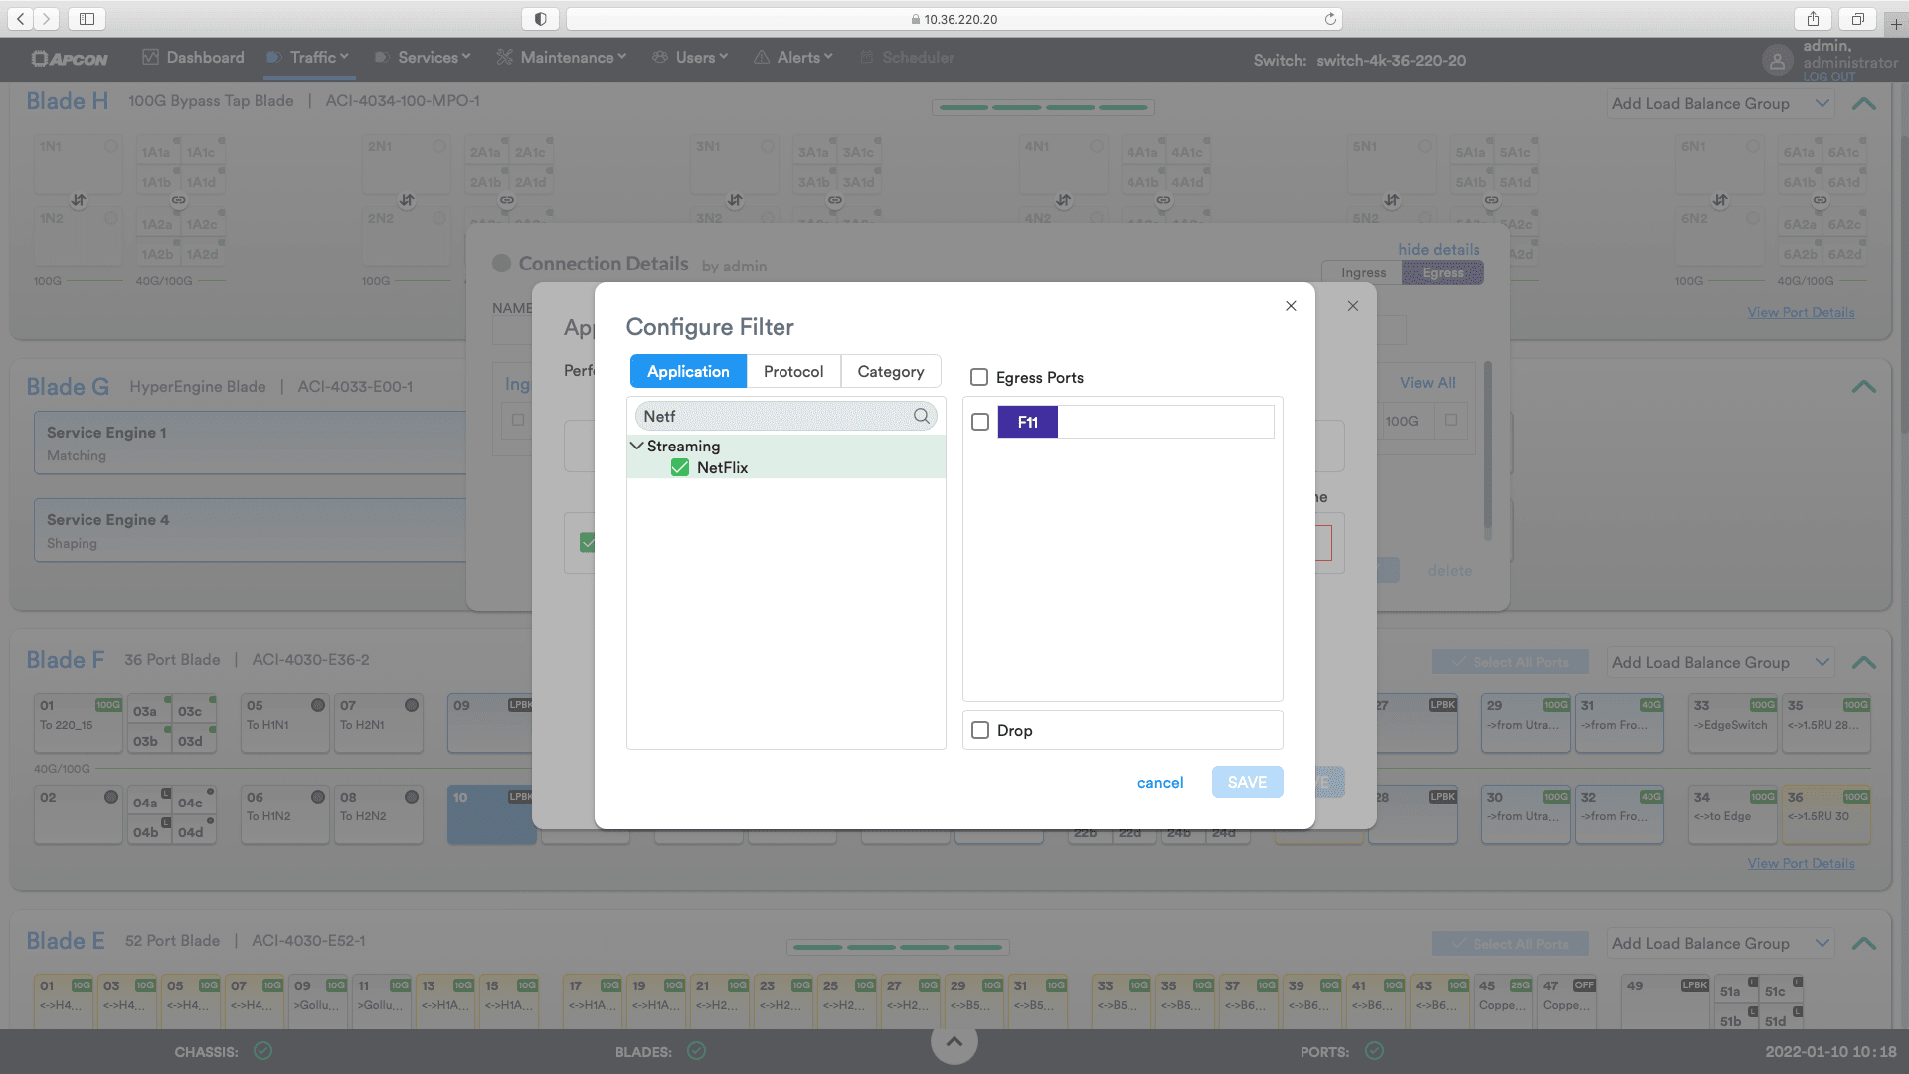Click the chassis status check icon

coord(262,1051)
